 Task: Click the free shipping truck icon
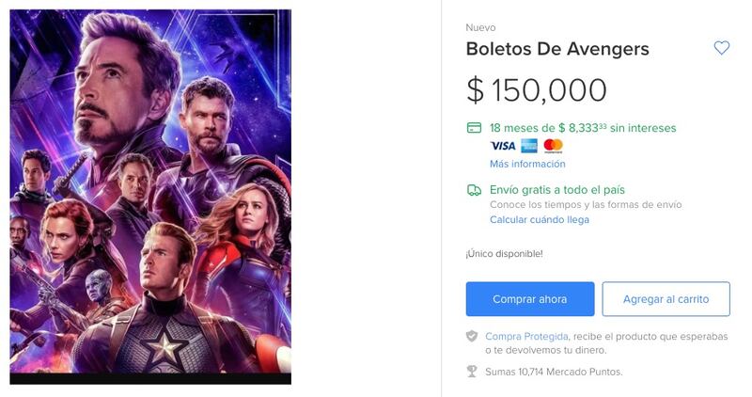pyautogui.click(x=474, y=190)
